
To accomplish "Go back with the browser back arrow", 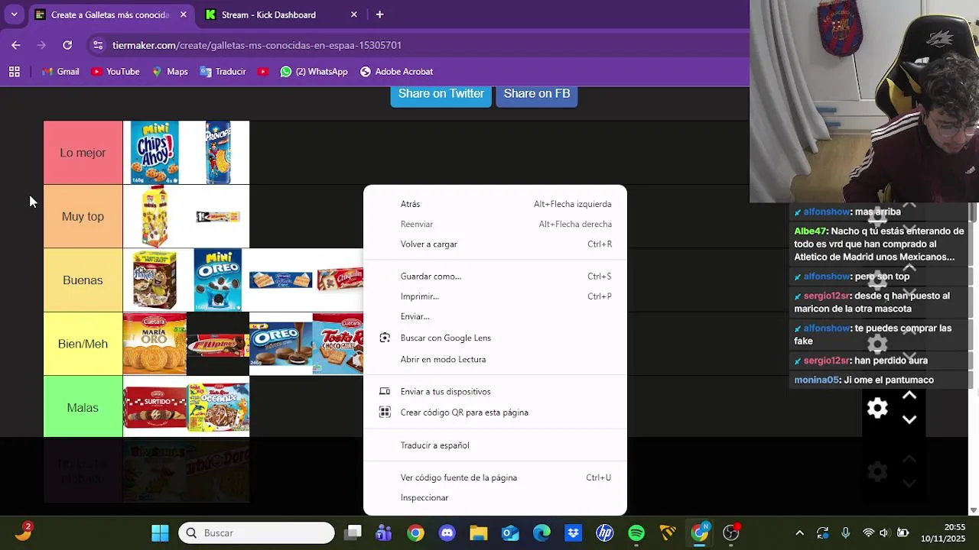I will (16, 45).
